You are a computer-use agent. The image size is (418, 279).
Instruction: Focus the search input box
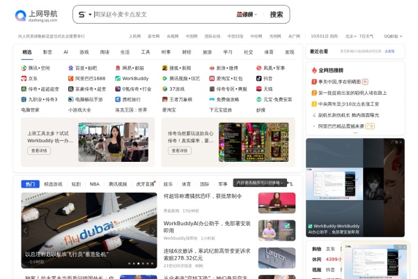162,15
